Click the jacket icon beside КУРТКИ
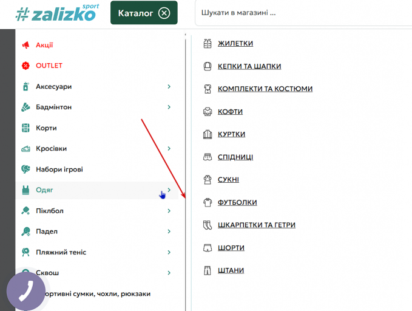This screenshot has width=412, height=311. tap(208, 134)
